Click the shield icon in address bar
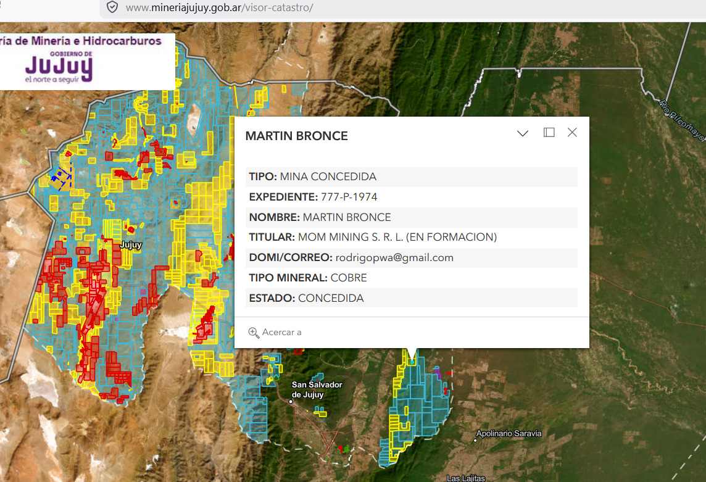Screen dimensions: 706x482 click(x=112, y=7)
